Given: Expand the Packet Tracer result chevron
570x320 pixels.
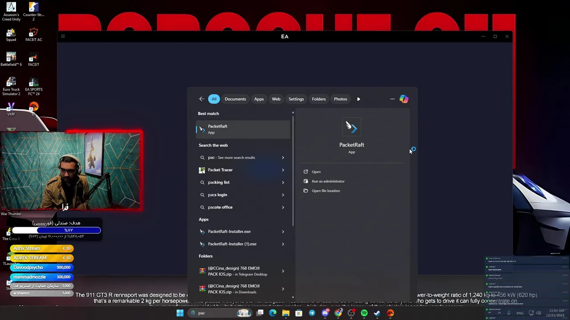Looking at the screenshot, I should click(283, 170).
